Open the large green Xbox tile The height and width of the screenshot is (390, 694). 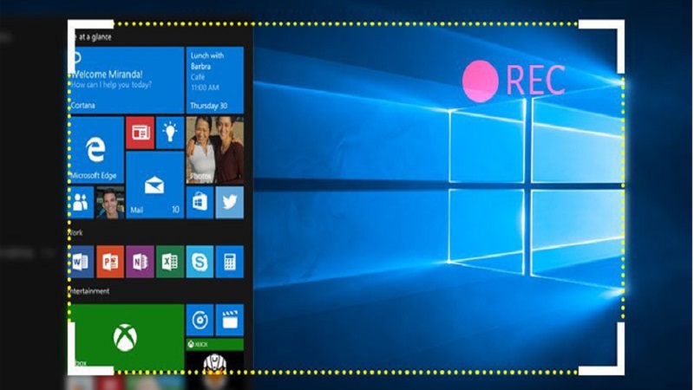click(x=127, y=337)
